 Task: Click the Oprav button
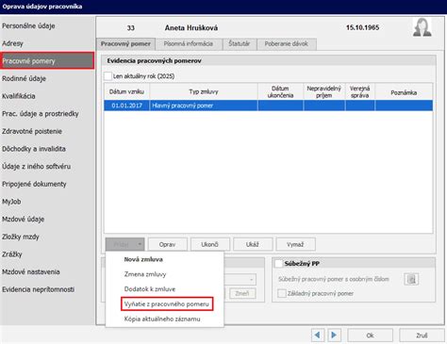click(168, 244)
